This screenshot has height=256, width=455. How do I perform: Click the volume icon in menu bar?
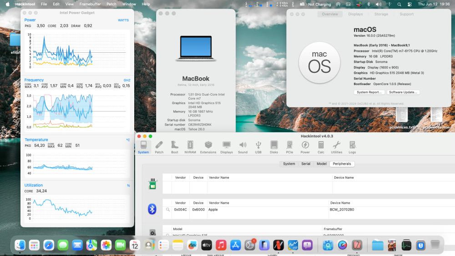(x=379, y=5)
